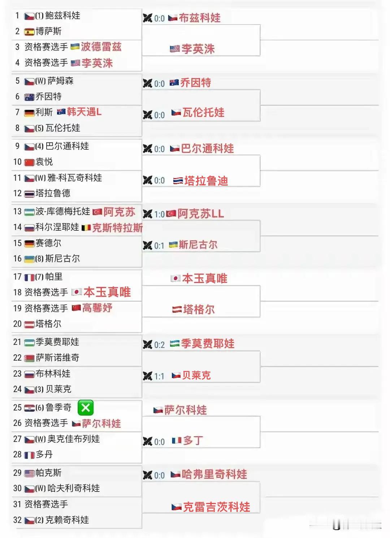Image resolution: width=390 pixels, height=538 pixels.
Task: Click the head-to-head icon beside 布兹科娃 0:0
Action: 147,18
